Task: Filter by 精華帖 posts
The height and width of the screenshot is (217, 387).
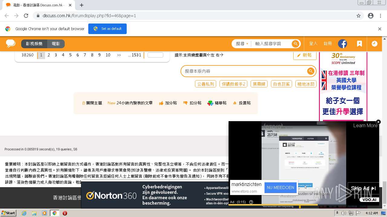Action: click(217, 103)
